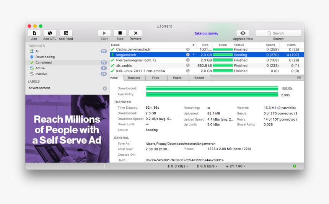Click the Upgrade Now eye icon
329x204 pixels.
pos(243,33)
